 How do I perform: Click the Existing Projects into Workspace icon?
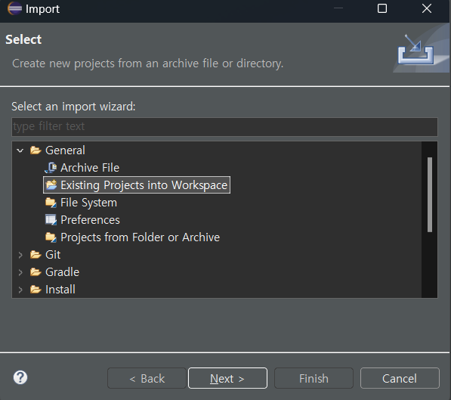51,185
